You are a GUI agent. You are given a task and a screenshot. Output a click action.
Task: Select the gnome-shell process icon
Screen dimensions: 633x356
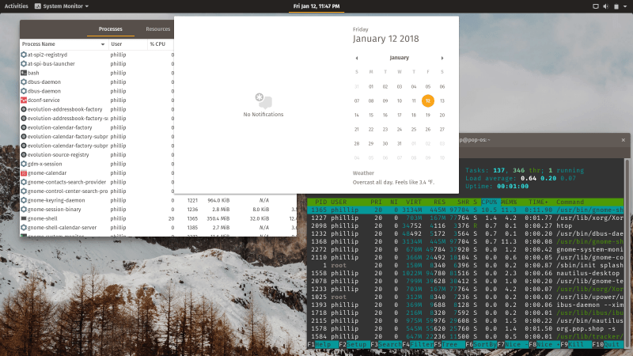tap(24, 218)
